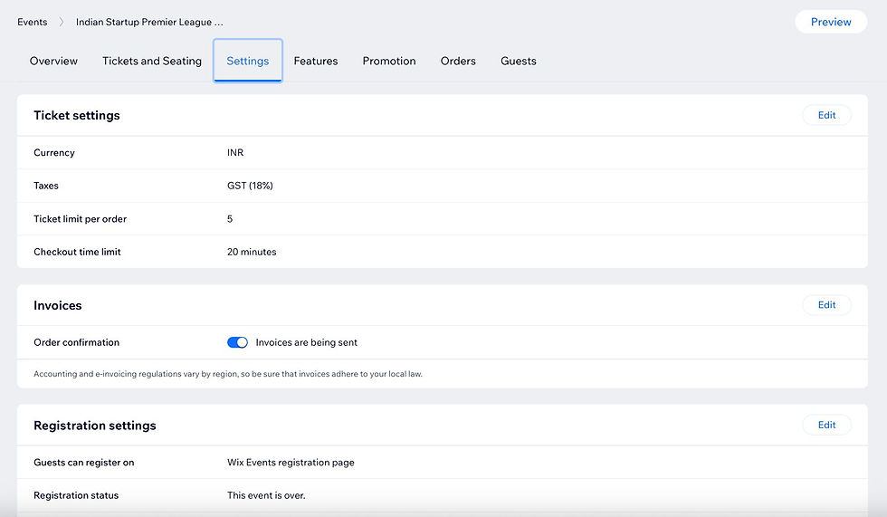The image size is (887, 517).
Task: Select the Settings tab
Action: pyautogui.click(x=248, y=61)
